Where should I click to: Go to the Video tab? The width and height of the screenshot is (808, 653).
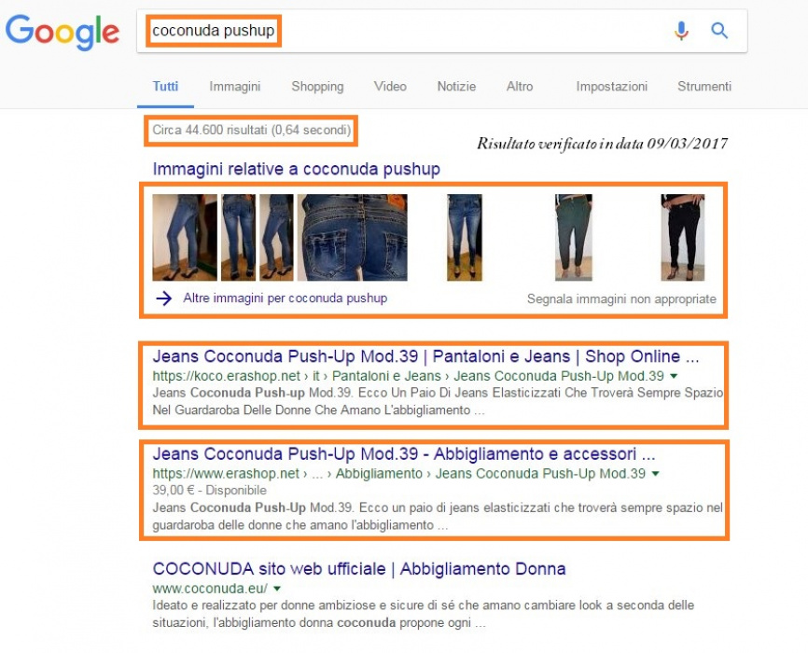coord(390,86)
